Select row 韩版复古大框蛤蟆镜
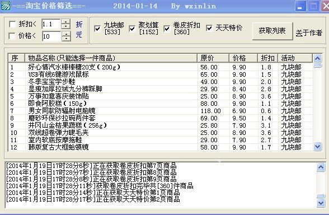 point(161,147)
